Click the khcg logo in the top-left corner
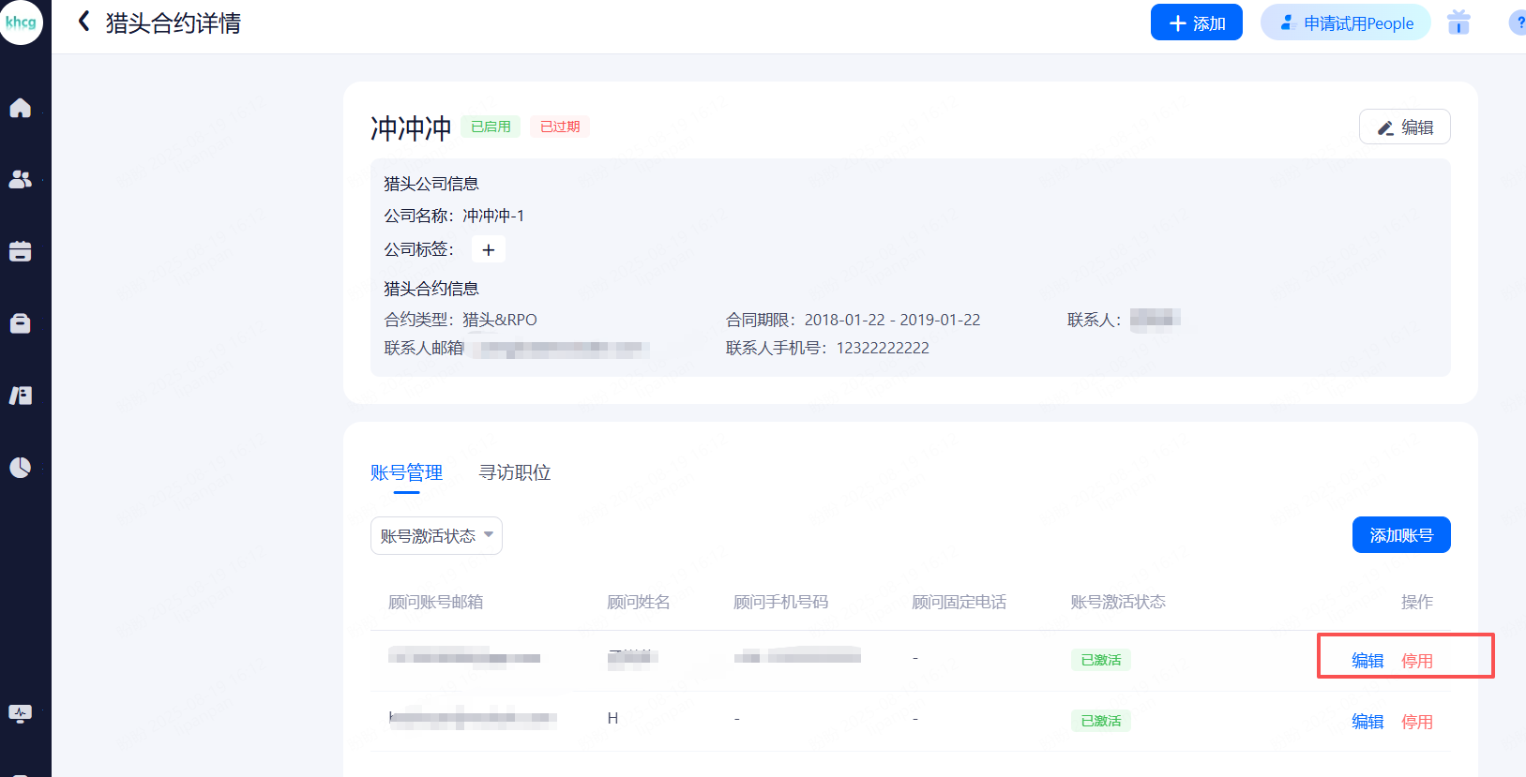The height and width of the screenshot is (777, 1526). pos(21,22)
